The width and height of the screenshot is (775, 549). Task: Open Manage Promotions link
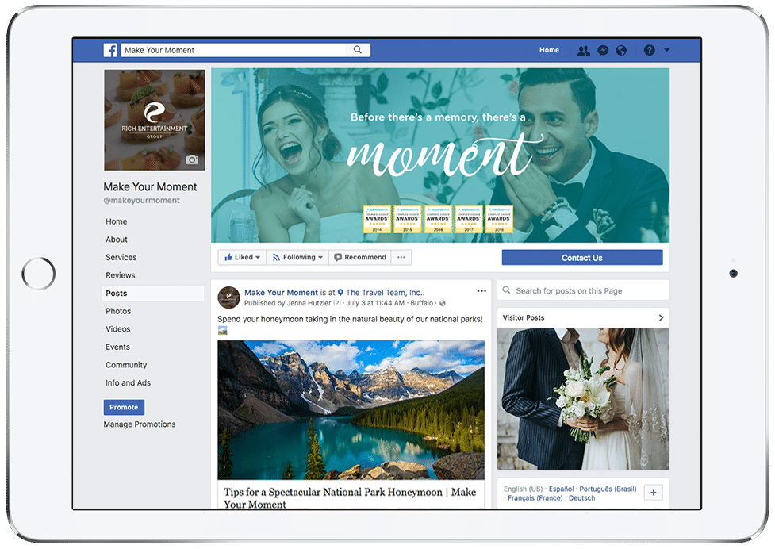pos(140,424)
